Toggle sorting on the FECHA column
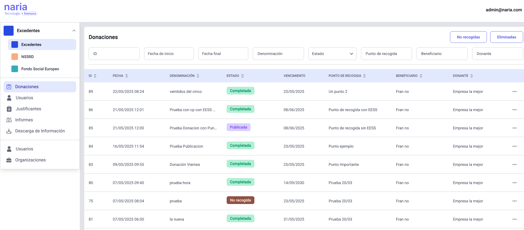The width and height of the screenshot is (524, 230). (x=127, y=76)
